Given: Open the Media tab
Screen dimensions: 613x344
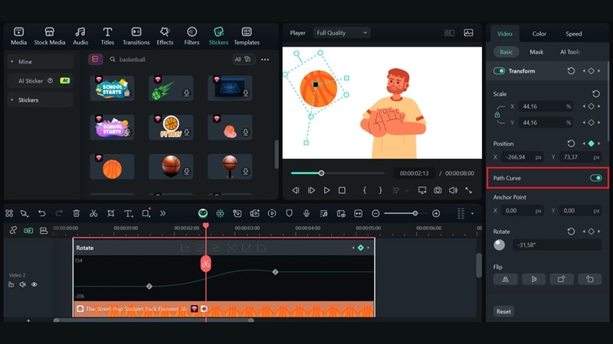Looking at the screenshot, I should click(18, 36).
